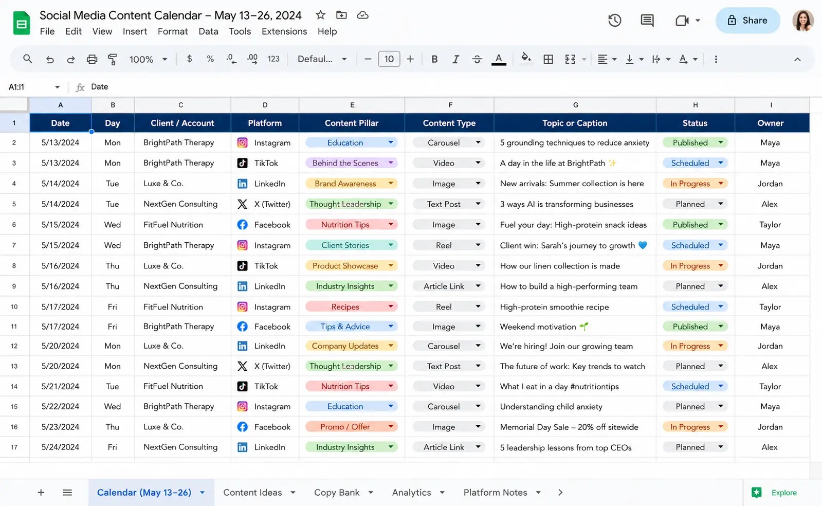Open version history clock icon
822x506 pixels.
[x=615, y=21]
